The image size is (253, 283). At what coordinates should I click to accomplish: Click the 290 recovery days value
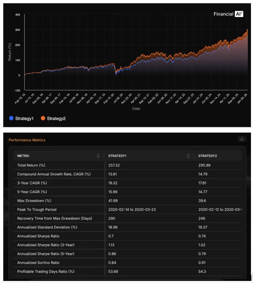(112, 218)
